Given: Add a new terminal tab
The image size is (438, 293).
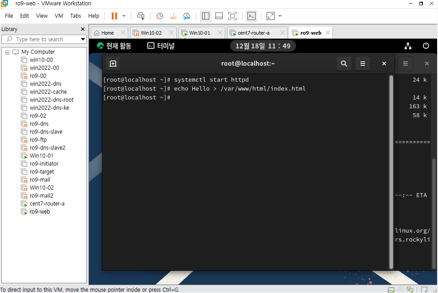Looking at the screenshot, I should coord(113,63).
